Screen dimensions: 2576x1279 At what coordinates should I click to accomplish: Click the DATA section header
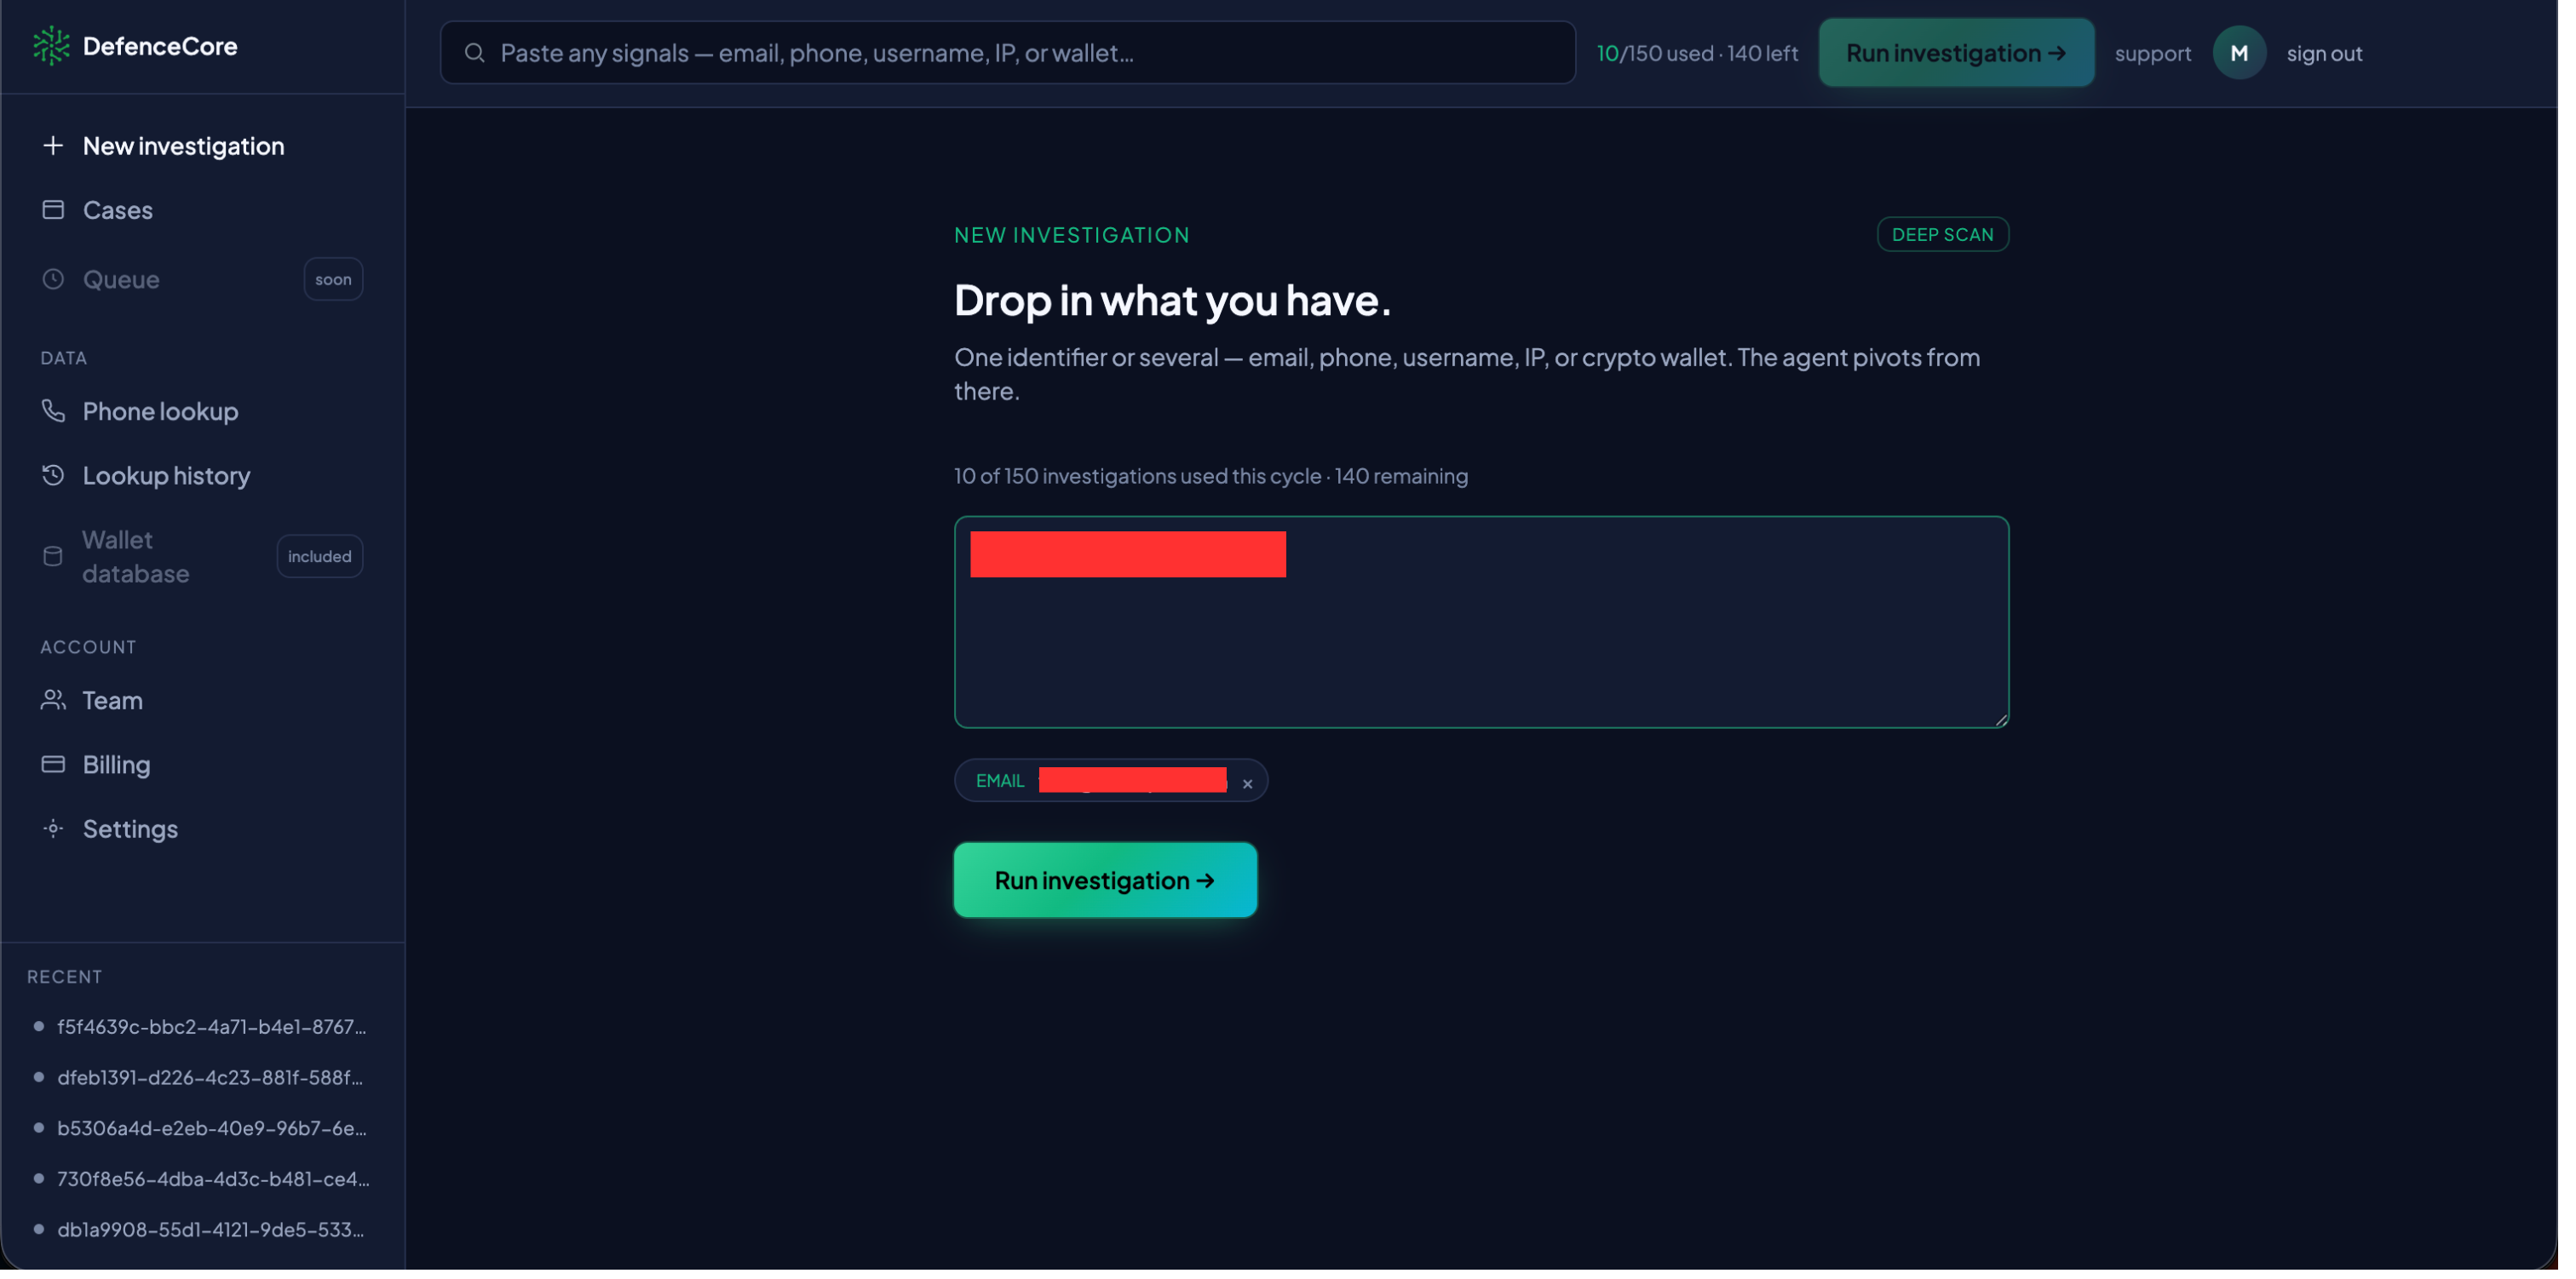click(x=64, y=360)
